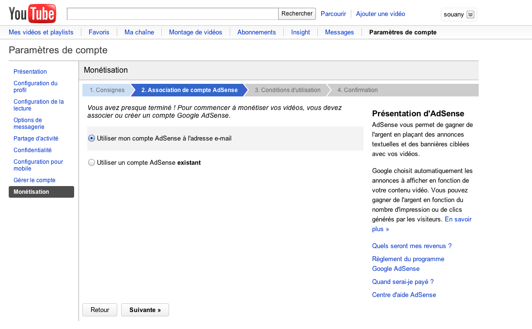The width and height of the screenshot is (532, 329).
Task: Click the Suivante » button
Action: tap(145, 310)
